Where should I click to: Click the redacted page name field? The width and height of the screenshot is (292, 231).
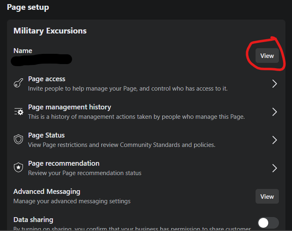[42, 60]
